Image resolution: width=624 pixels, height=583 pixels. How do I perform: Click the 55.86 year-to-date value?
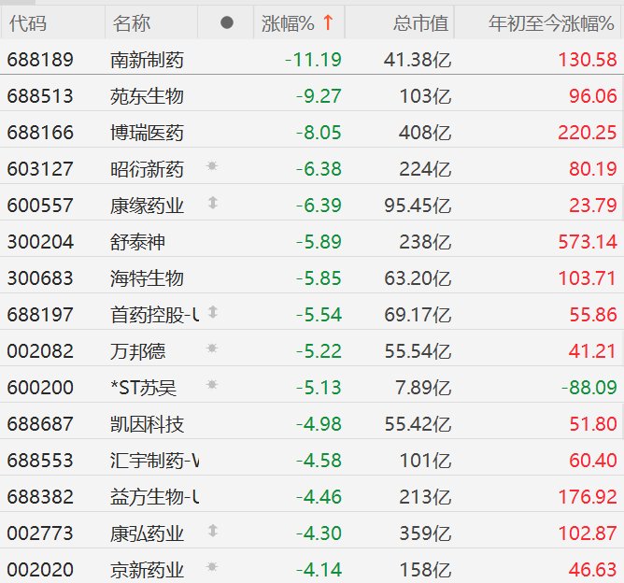593,315
